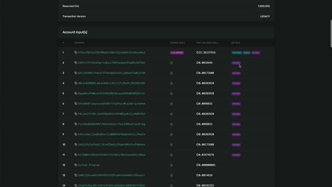This screenshot has height=187, width=332.
Task: Click the Change (SOL) column header
Action: pyautogui.click(x=177, y=43)
